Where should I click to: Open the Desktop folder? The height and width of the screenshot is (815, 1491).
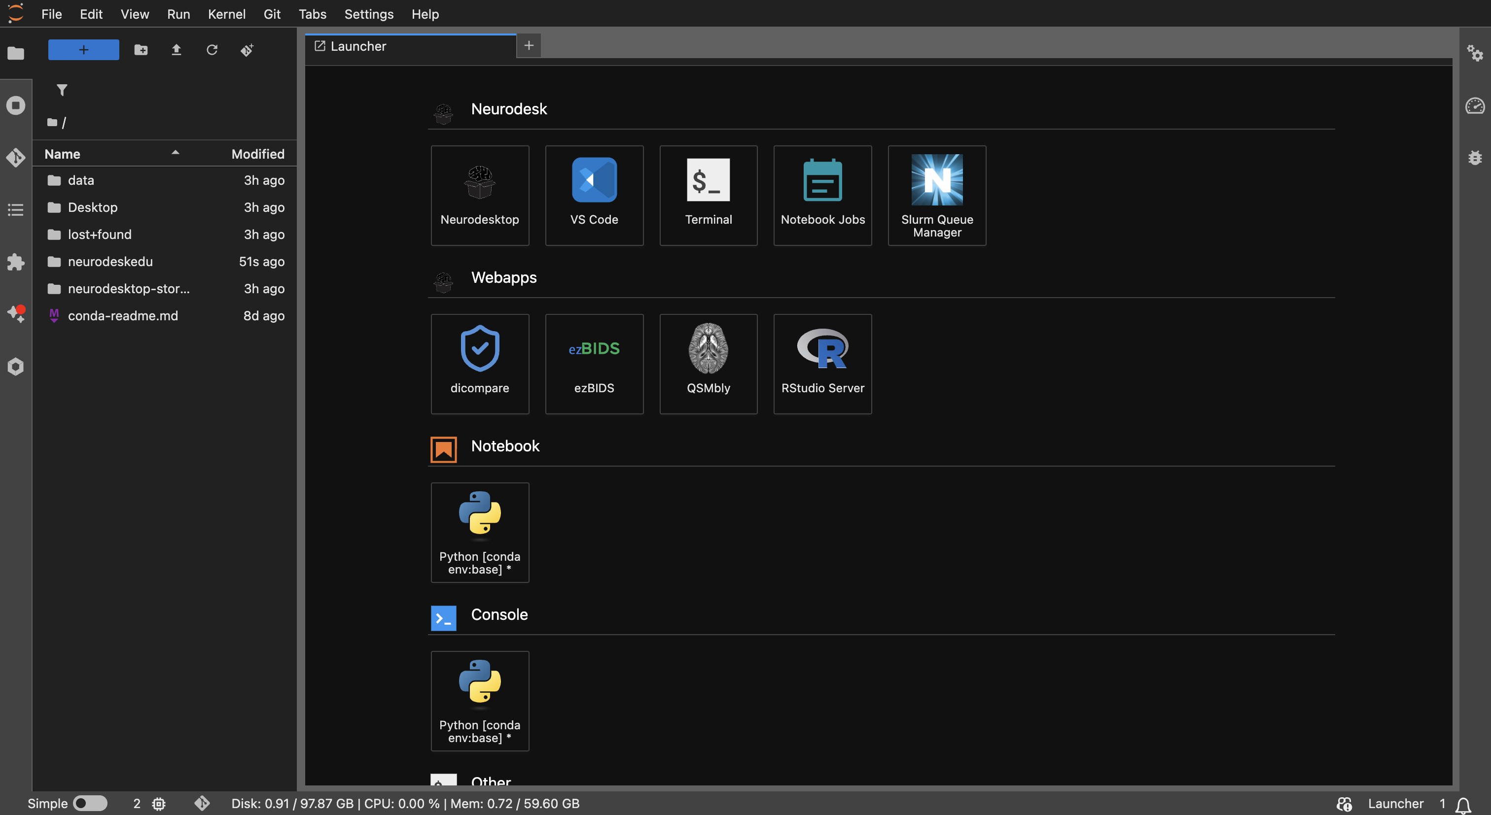click(x=165, y=207)
